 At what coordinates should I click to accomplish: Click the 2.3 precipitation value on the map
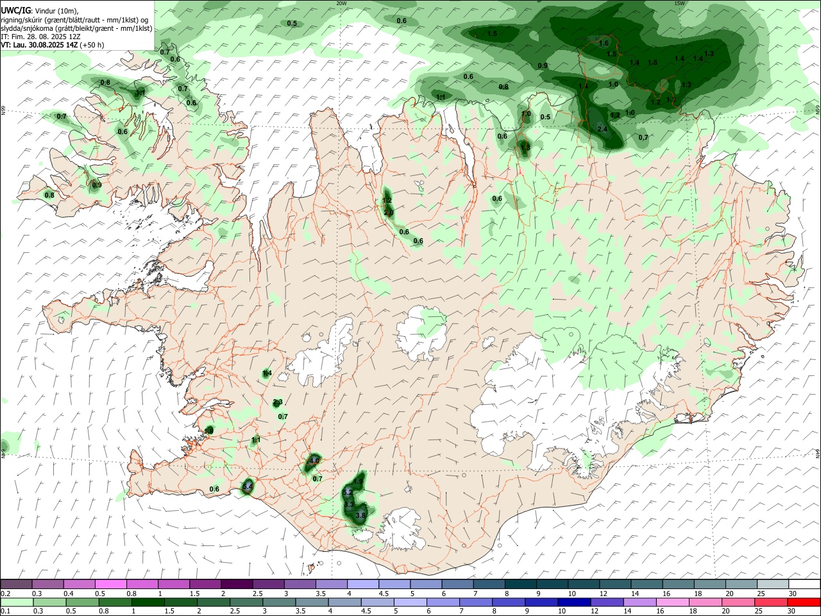(278, 402)
